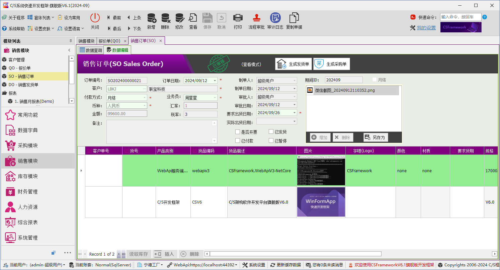Open 常用功能 star sidebar item
The image size is (500, 270).
click(x=38, y=115)
